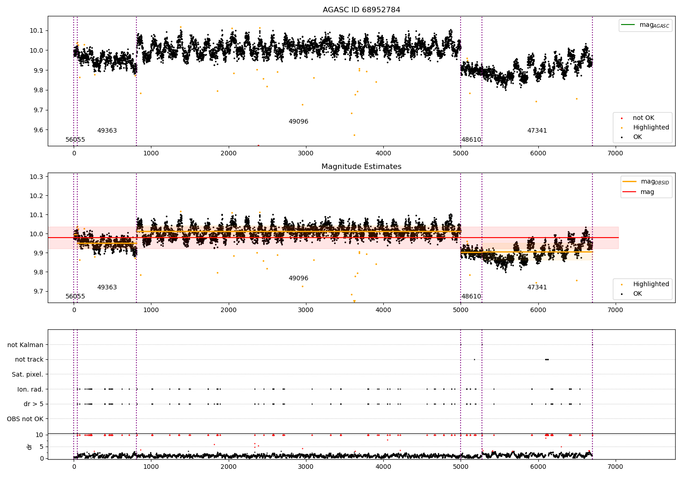Click the rotated "dr" axis label
This screenshot has width=682, height=477.
coord(30,447)
